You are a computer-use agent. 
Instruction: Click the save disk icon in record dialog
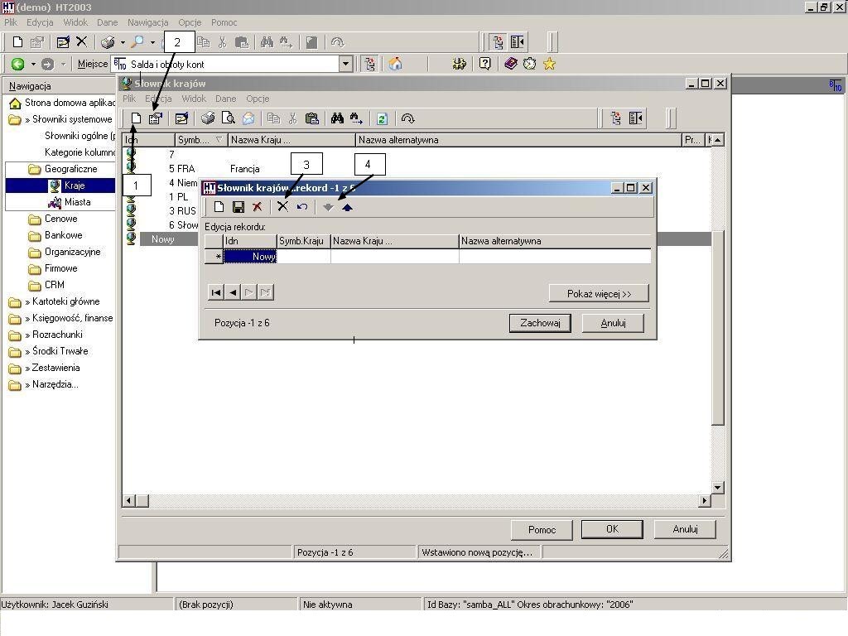click(x=238, y=206)
